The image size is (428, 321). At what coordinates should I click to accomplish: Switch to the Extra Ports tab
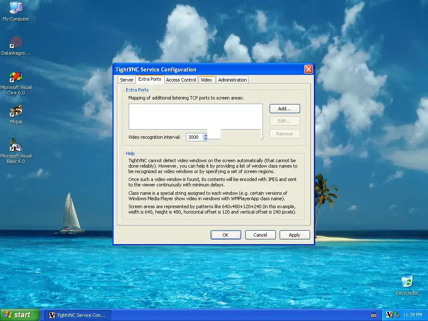150,79
